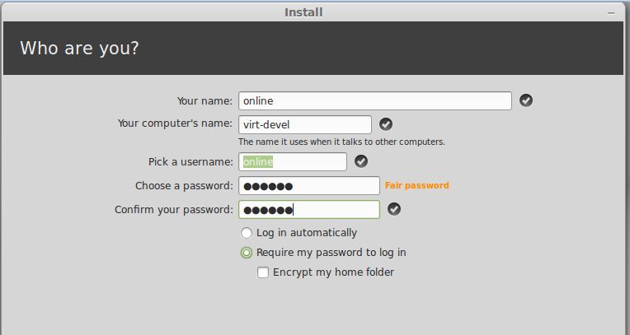Click the checkmark next to username field

[x=361, y=161]
